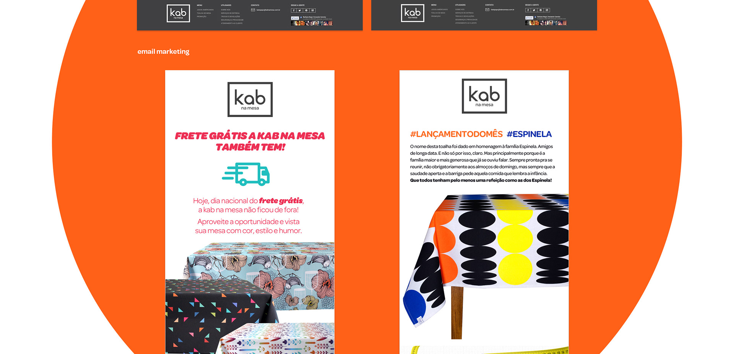Open Jogos Americanos link in the left footer
734x354 pixels.
click(x=205, y=10)
